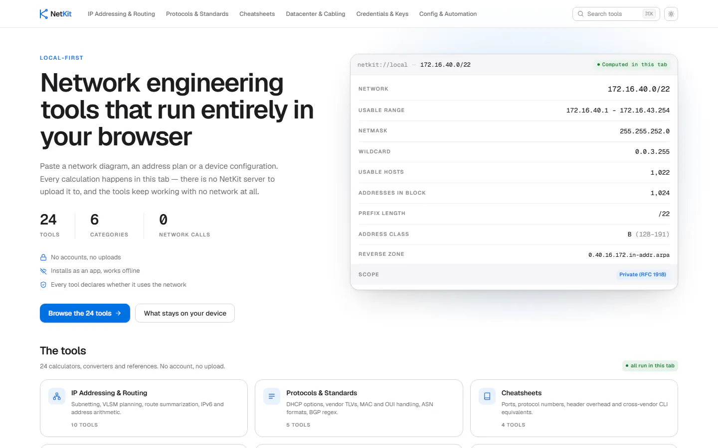Open Datacenter & Cabling nav menu
The image size is (718, 448).
pyautogui.click(x=316, y=14)
